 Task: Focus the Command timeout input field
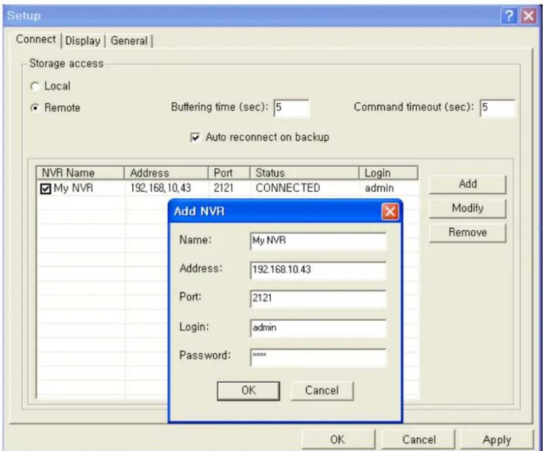[498, 108]
